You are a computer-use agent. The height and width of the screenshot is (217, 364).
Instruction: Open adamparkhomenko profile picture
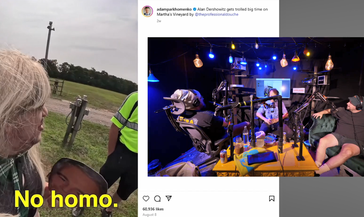(x=147, y=11)
